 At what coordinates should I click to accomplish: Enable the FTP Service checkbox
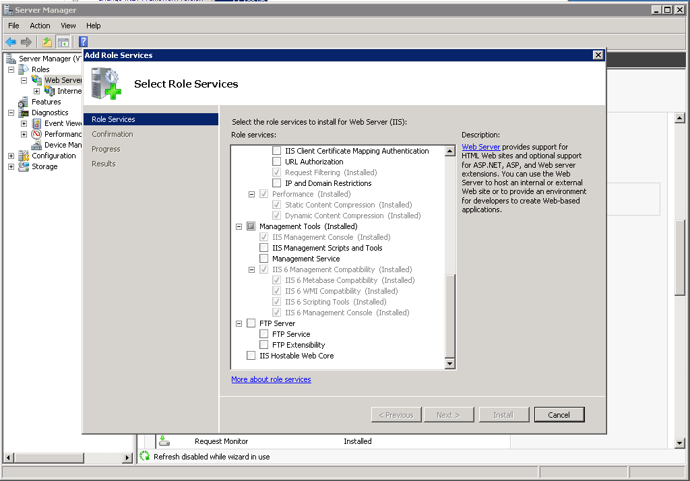click(263, 334)
